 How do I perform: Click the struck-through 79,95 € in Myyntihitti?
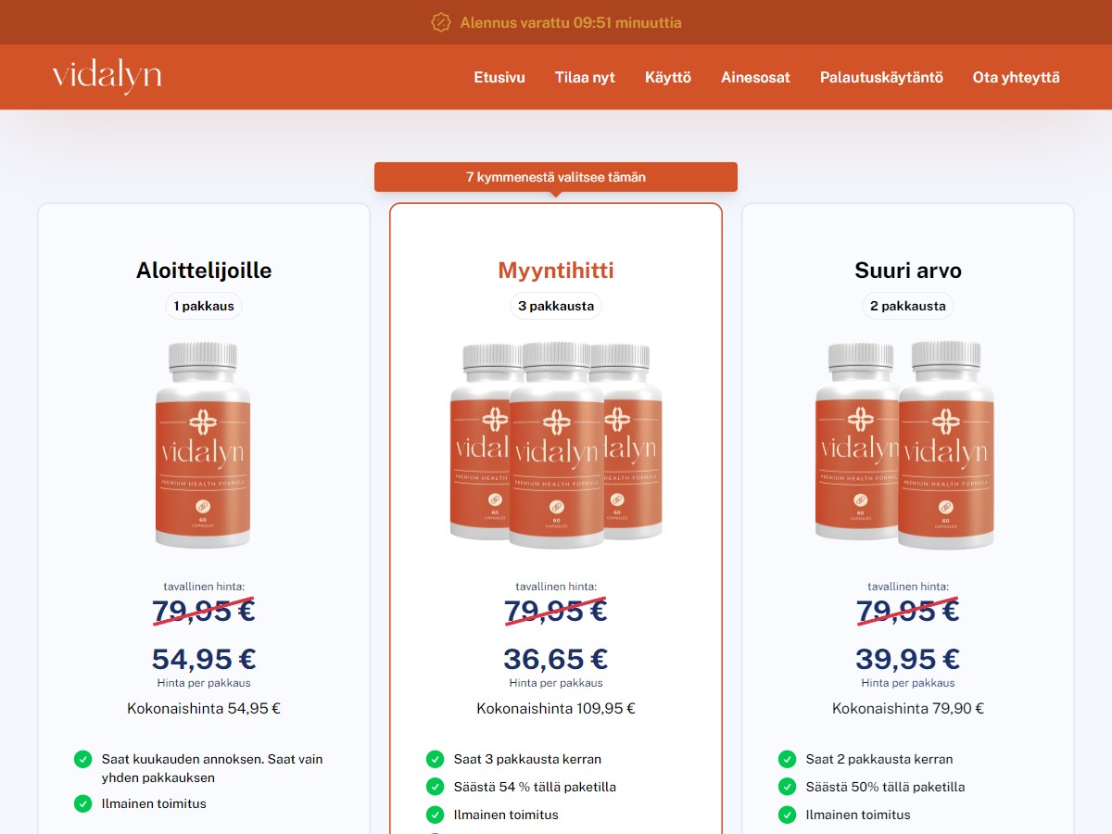click(556, 611)
